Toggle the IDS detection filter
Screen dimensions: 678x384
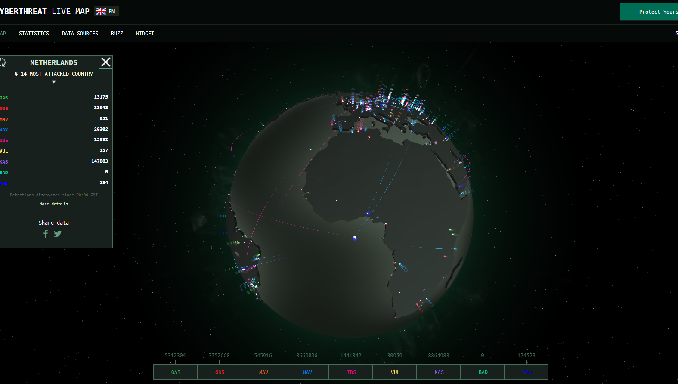click(x=351, y=372)
